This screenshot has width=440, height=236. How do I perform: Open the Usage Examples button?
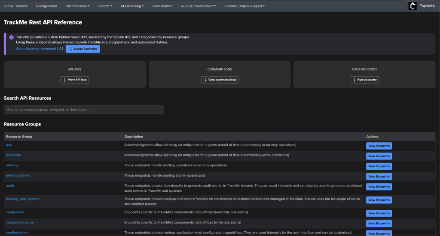pyautogui.click(x=83, y=49)
